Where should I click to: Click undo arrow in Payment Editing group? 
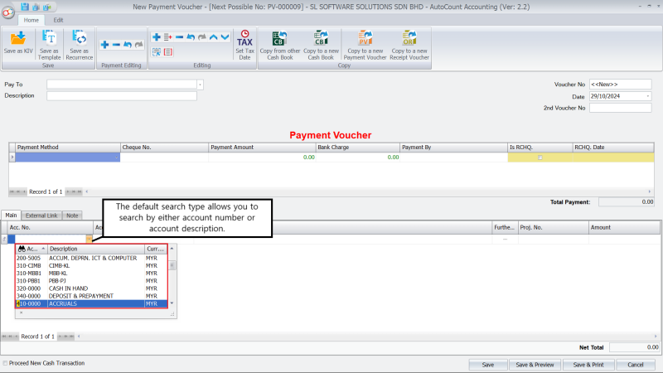128,45
